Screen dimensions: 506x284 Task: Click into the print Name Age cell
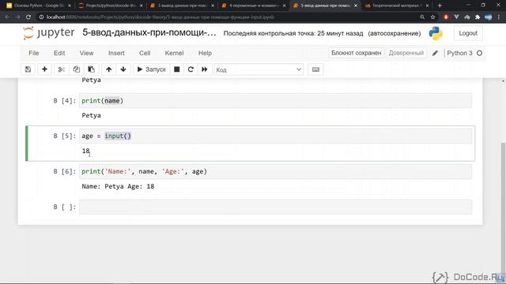pos(276,171)
